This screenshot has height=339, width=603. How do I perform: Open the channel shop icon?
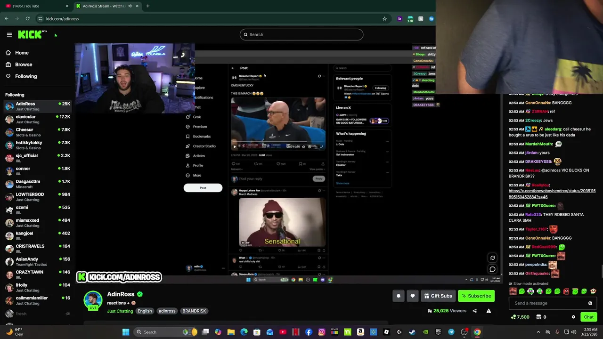[x=538, y=317]
